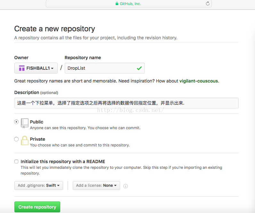Screen dimensions: 255x213
Task: Click the FISHBALL1 purple avatar icon
Action: pos(22,68)
